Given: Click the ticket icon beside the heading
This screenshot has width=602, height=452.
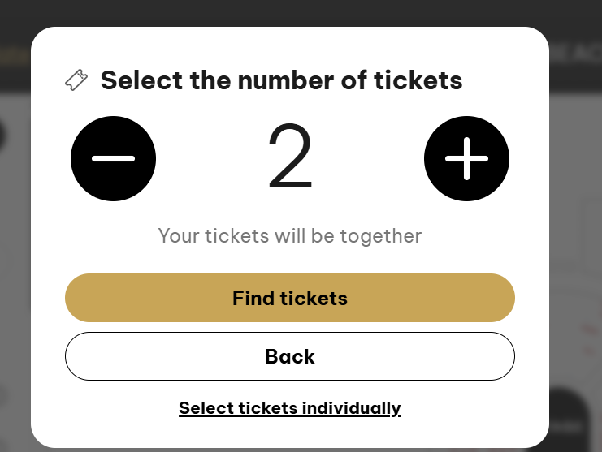Looking at the screenshot, I should tap(76, 80).
